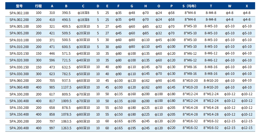The image size is (257, 134).
Task: Select model SPA.100.200
Action: pos(19,94)
